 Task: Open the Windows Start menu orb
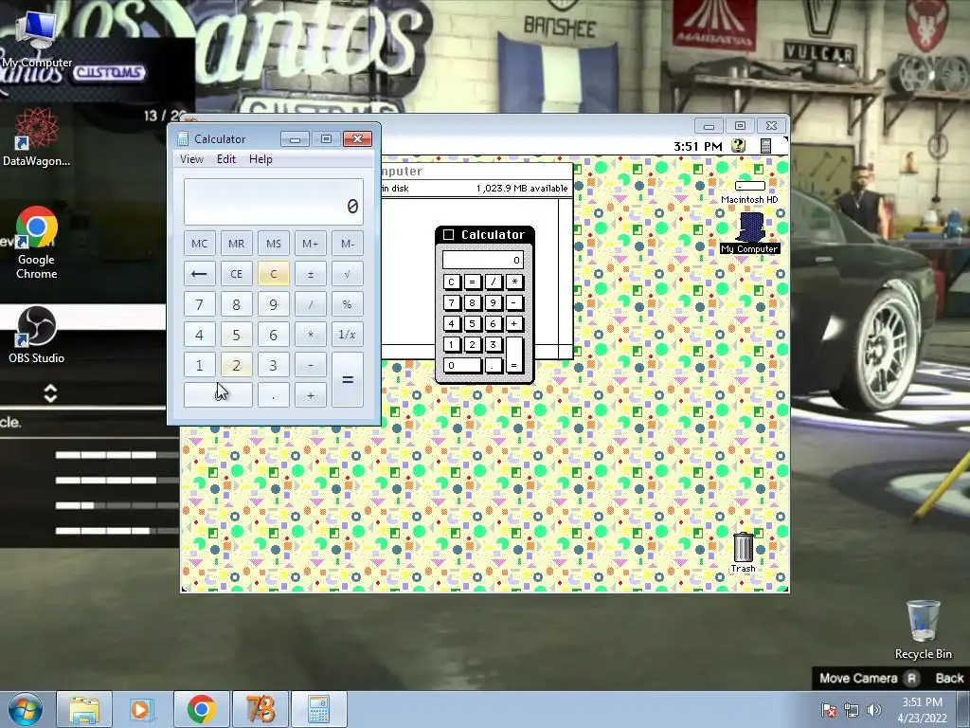pyautogui.click(x=25, y=709)
